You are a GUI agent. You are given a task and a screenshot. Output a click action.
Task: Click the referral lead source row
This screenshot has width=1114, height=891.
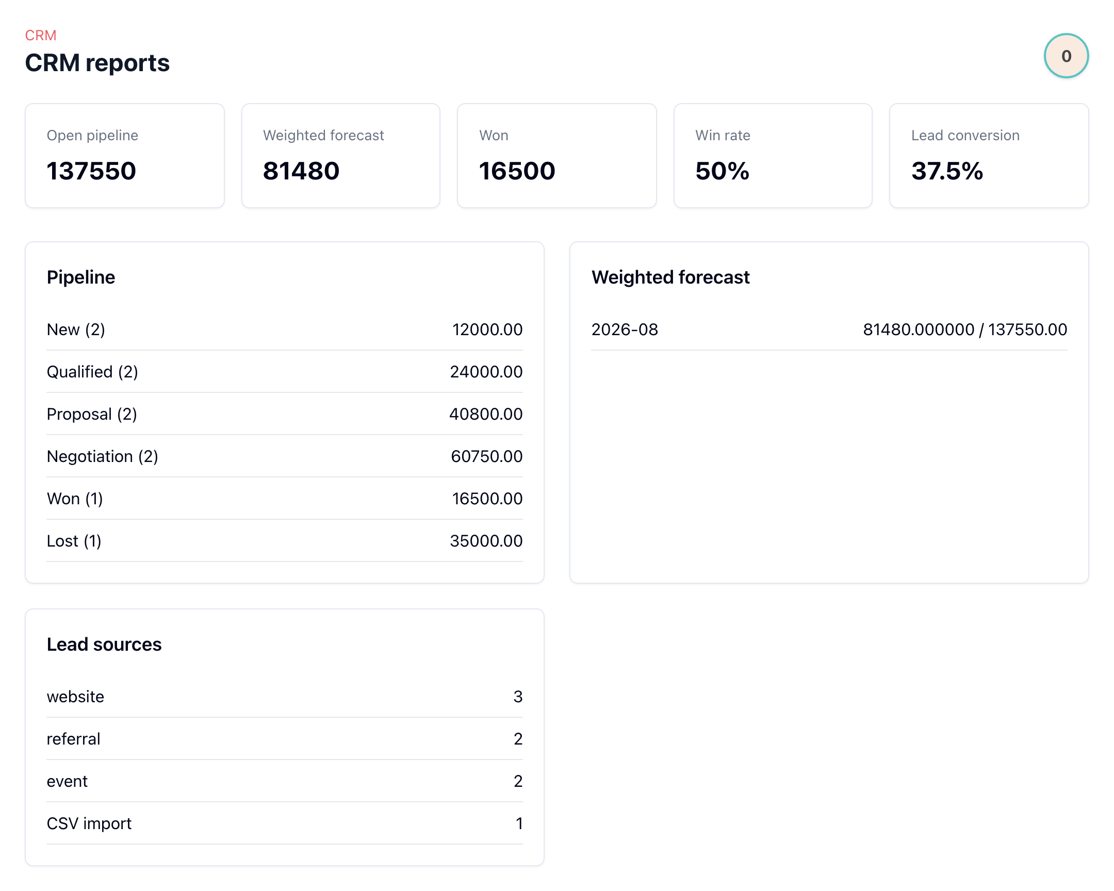[285, 739]
